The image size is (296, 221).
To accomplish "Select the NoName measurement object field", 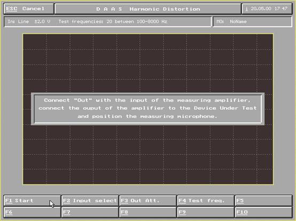I will [253, 22].
